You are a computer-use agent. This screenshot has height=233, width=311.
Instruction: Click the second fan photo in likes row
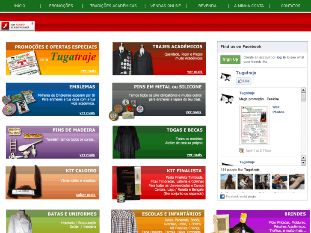(246, 182)
